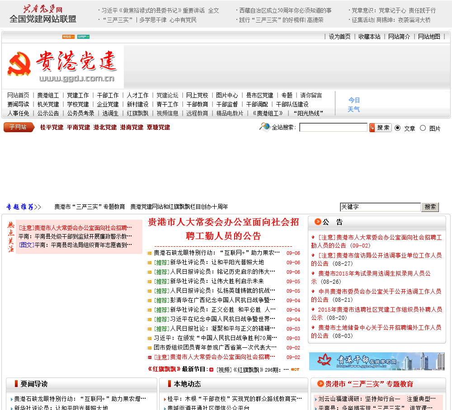452x410 pixels.
Task: Open 贵港党建网站和红旗飘飘栏目创办十周年 link
Action: point(179,207)
